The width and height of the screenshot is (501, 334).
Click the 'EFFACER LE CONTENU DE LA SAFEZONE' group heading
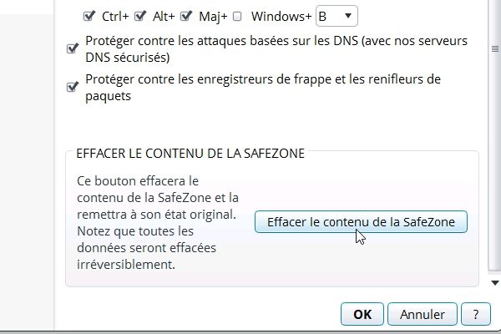190,154
